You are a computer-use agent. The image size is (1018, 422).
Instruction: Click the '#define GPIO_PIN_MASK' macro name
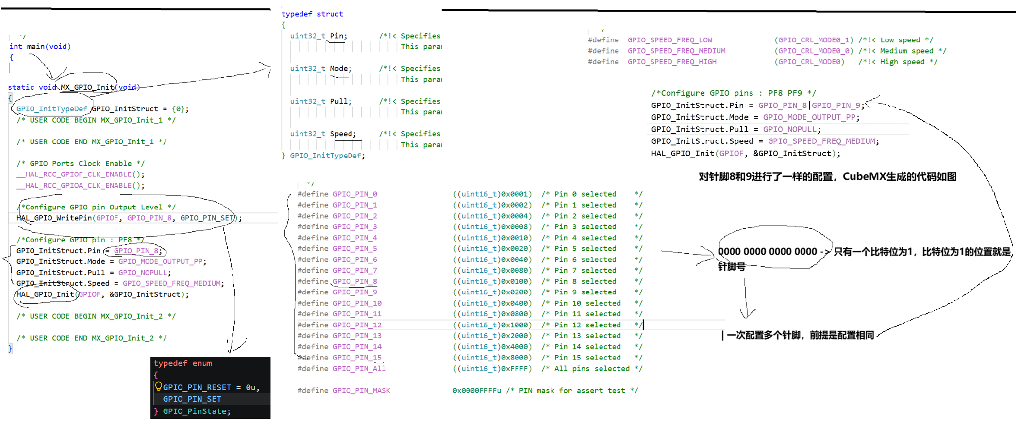(361, 391)
